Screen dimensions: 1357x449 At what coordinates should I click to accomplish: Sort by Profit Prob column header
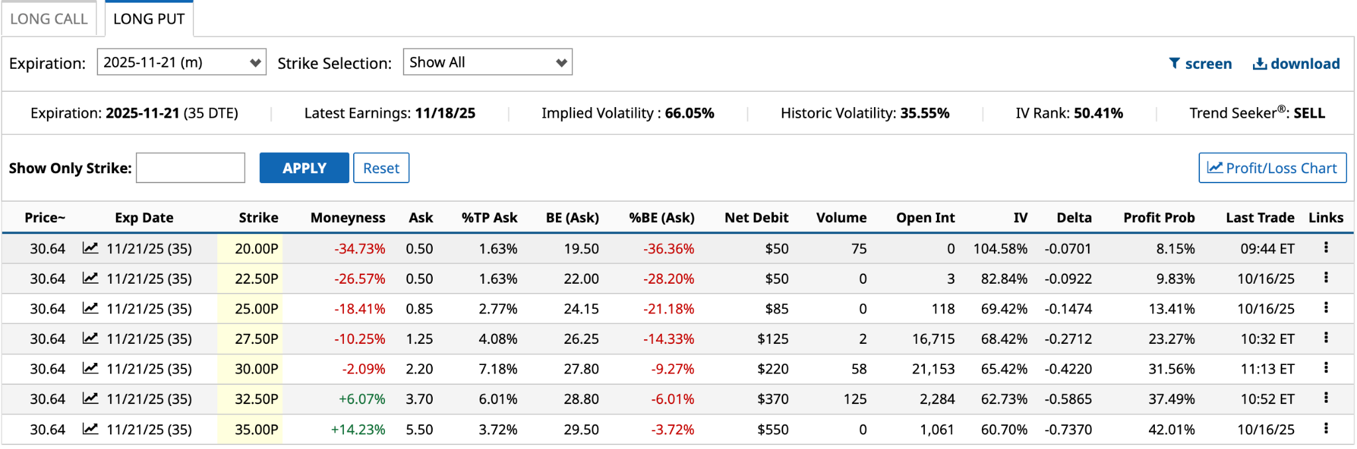tap(1158, 218)
